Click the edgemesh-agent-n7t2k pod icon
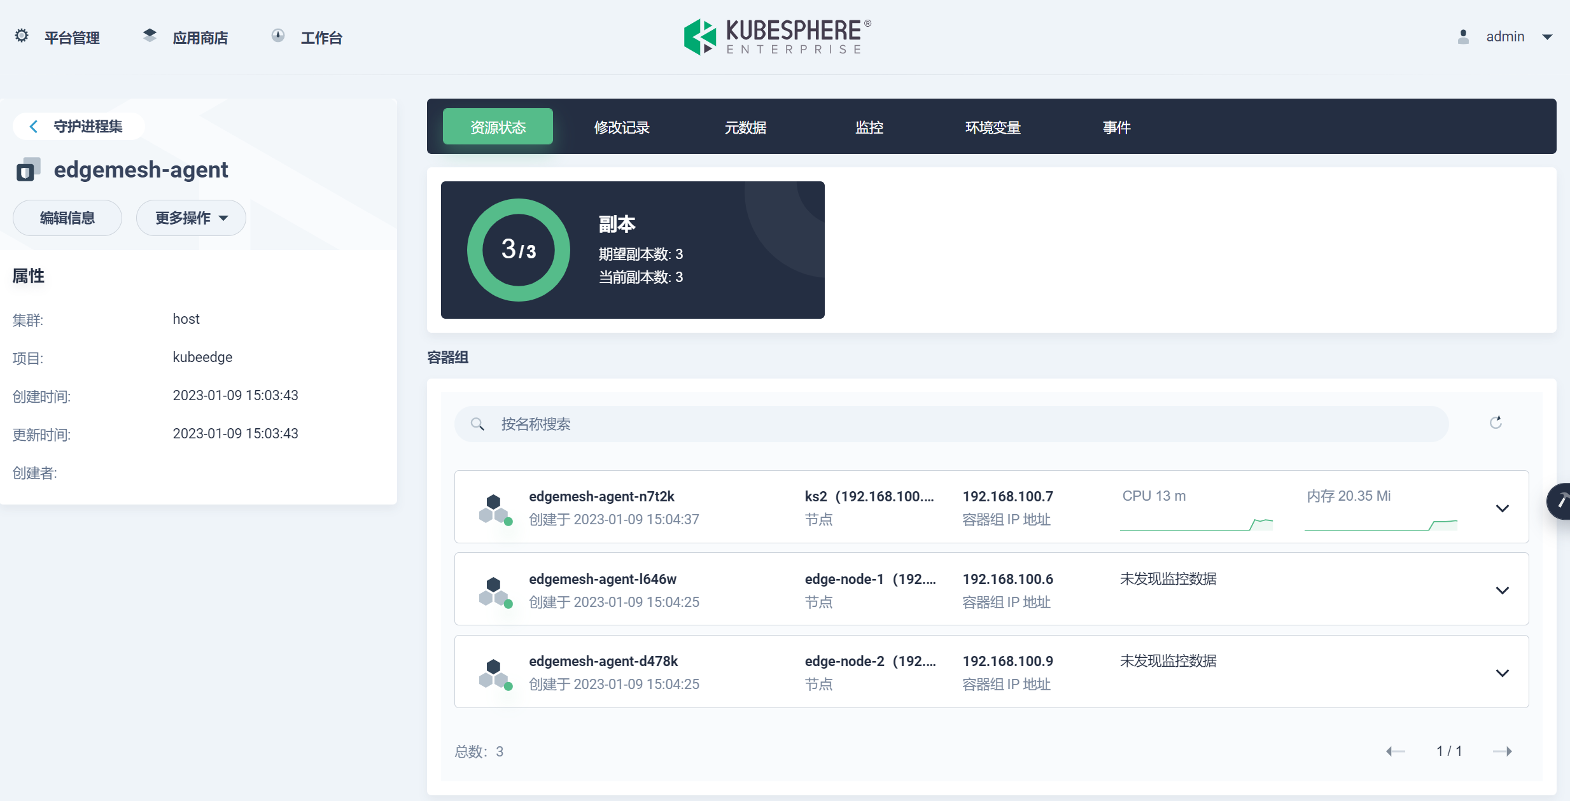 [496, 507]
